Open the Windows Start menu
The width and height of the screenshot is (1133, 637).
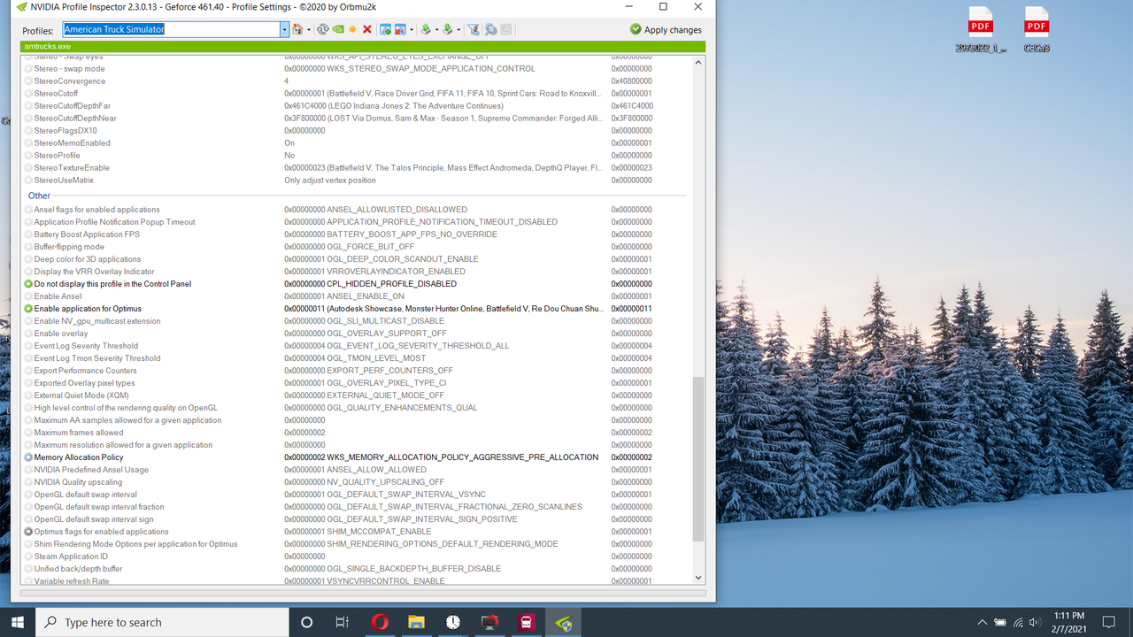[18, 622]
